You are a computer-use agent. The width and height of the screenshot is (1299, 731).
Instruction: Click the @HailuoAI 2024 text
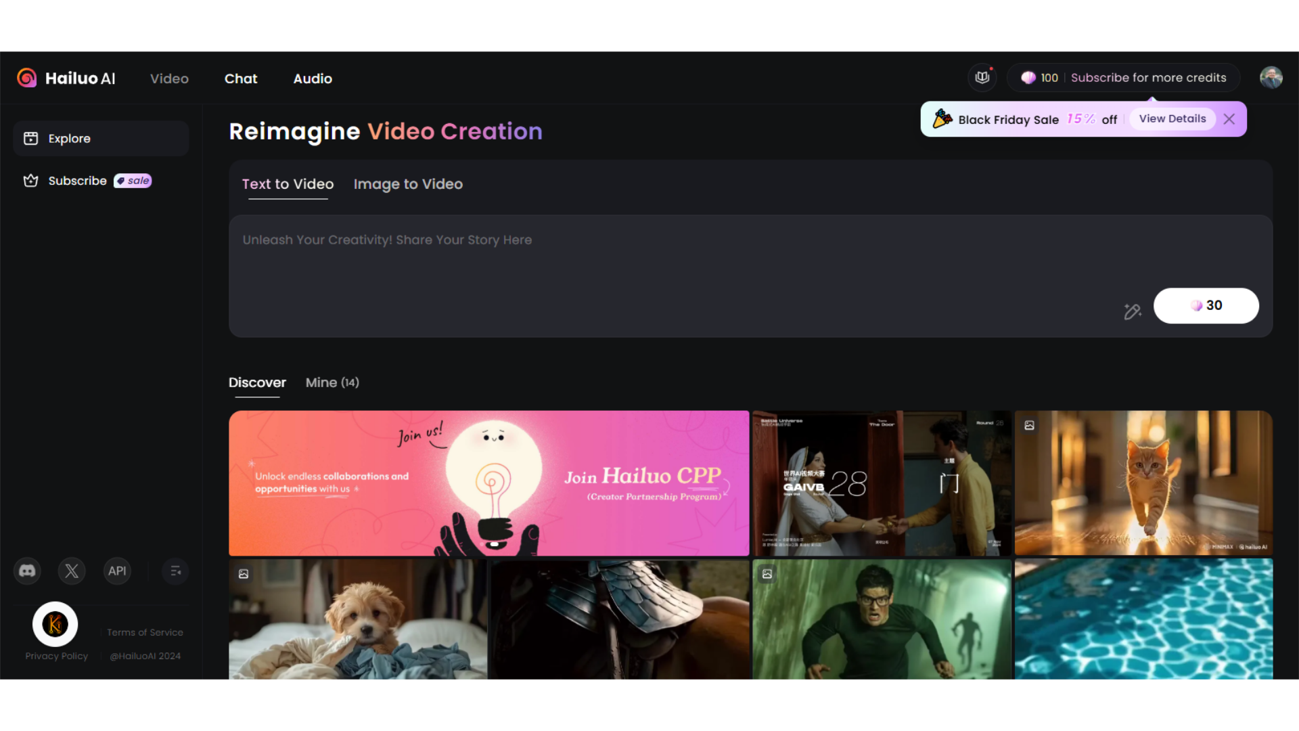[x=145, y=656]
